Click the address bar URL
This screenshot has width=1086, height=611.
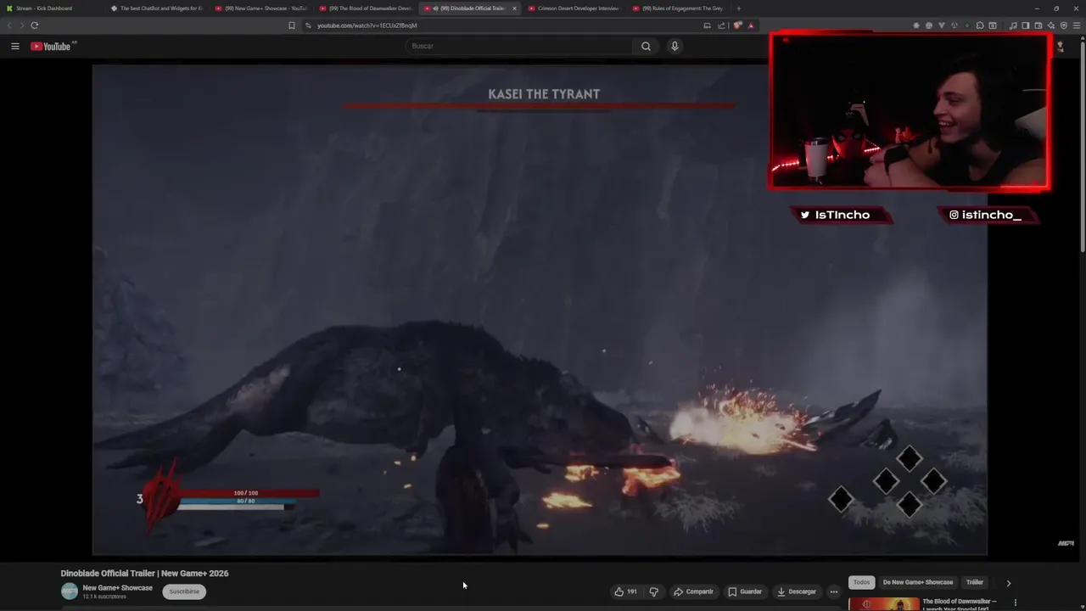(367, 25)
